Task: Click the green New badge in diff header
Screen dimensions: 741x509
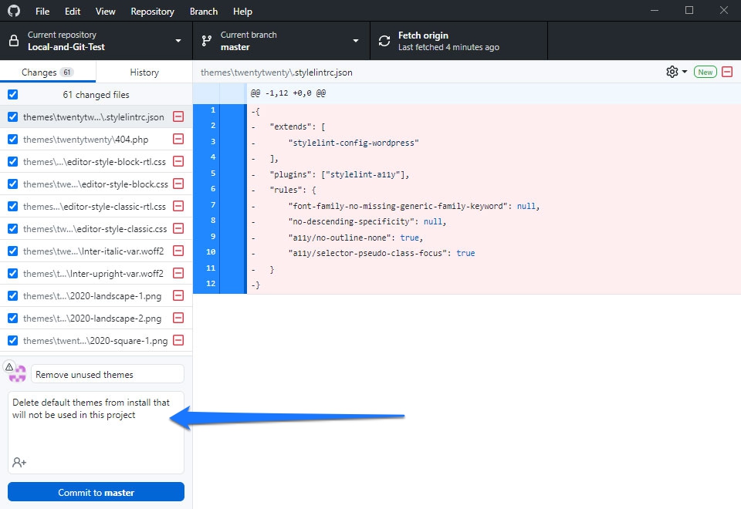Action: coord(705,72)
